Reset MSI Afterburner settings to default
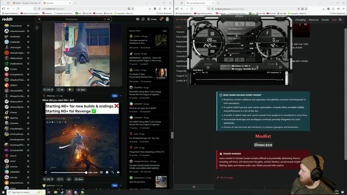The image size is (347, 195). [239, 60]
